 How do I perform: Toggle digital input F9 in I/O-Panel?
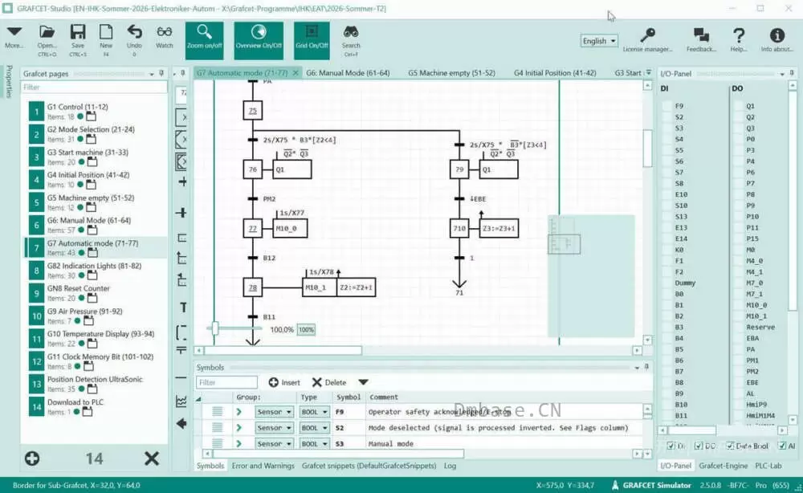coord(666,106)
